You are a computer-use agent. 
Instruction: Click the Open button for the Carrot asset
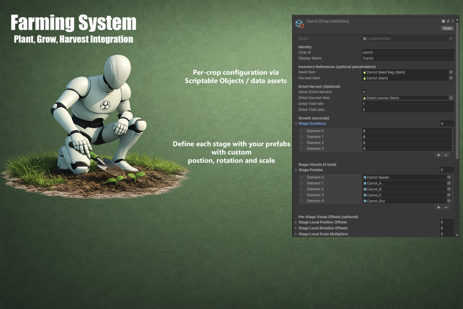pyautogui.click(x=447, y=28)
